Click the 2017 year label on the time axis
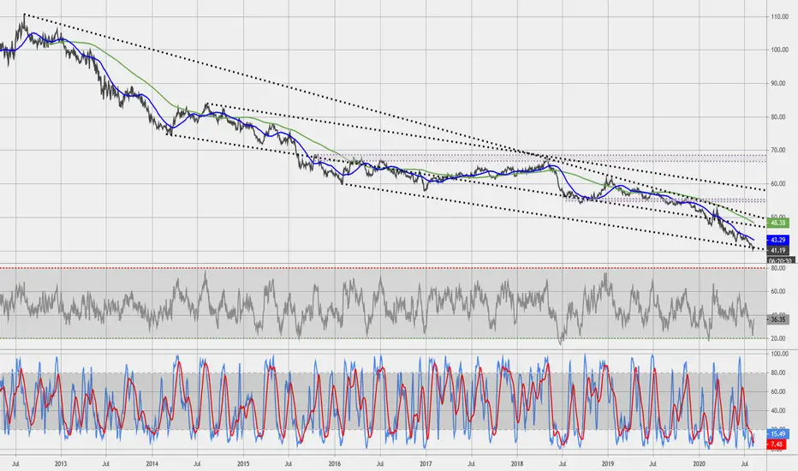 tap(426, 464)
